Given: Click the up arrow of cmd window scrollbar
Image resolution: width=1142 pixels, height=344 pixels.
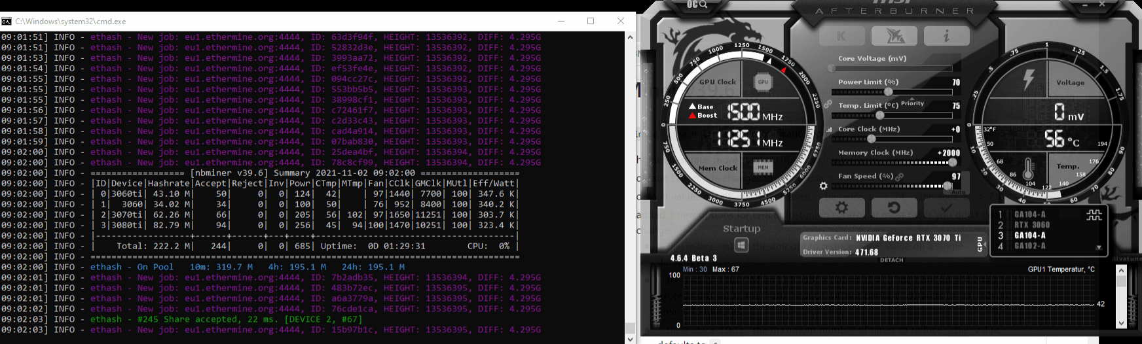Looking at the screenshot, I should [x=630, y=37].
